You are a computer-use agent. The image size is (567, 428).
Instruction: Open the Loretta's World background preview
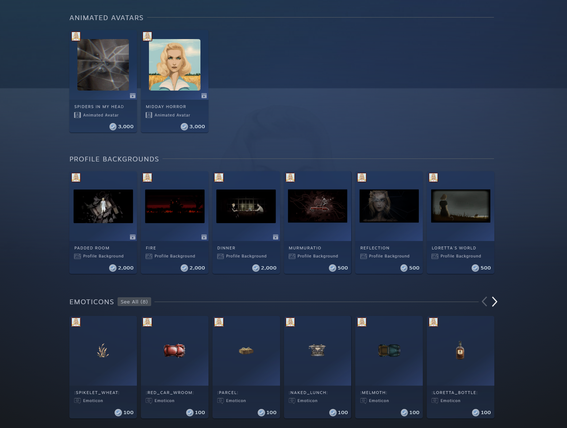tap(461, 206)
